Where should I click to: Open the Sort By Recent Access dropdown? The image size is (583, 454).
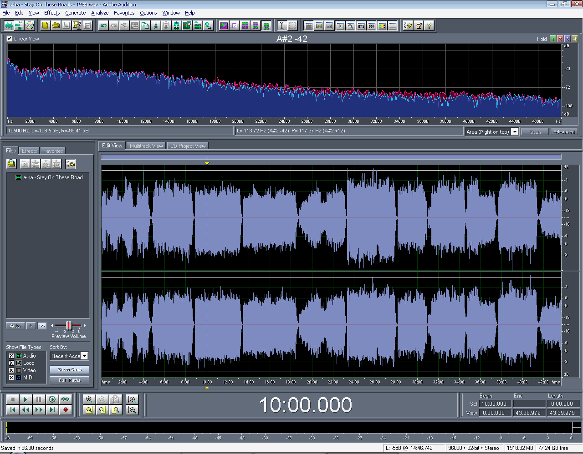[x=84, y=356]
